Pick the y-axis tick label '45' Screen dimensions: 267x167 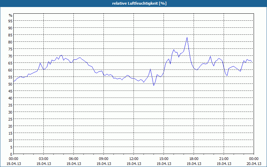(10, 91)
